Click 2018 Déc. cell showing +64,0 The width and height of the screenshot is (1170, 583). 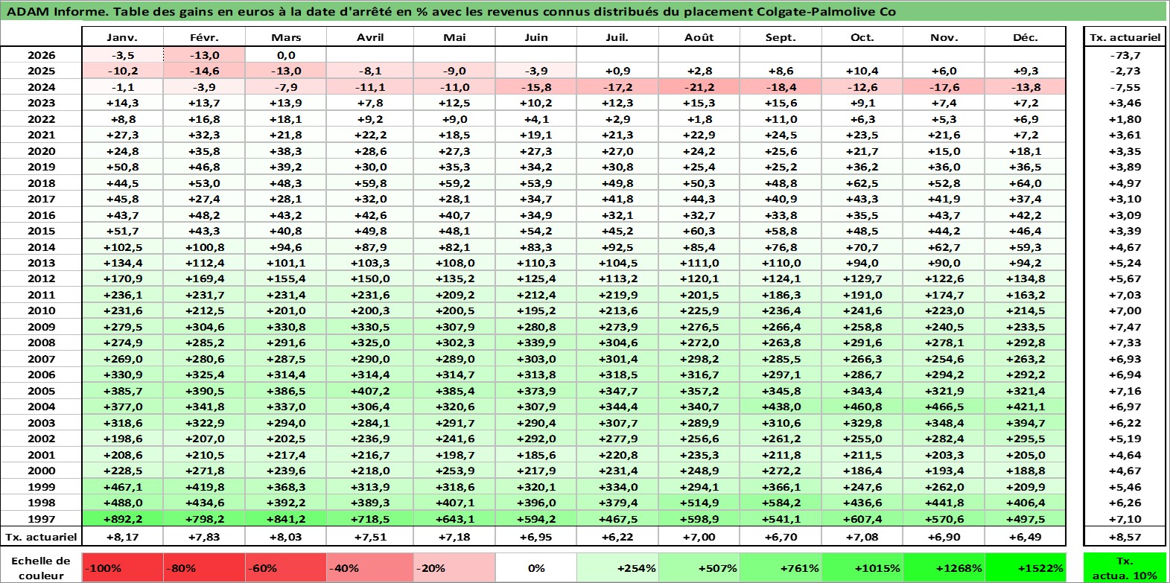coord(1026,183)
